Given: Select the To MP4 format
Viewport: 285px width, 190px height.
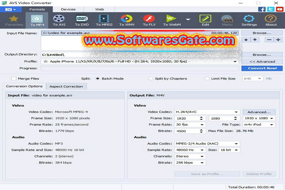Looking at the screenshot, I should [x=37, y=20].
